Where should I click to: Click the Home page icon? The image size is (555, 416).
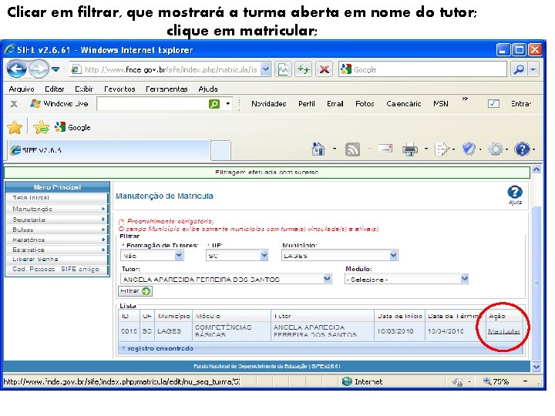coord(318,149)
